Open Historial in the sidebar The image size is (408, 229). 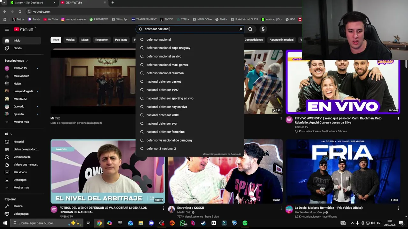[21, 142]
